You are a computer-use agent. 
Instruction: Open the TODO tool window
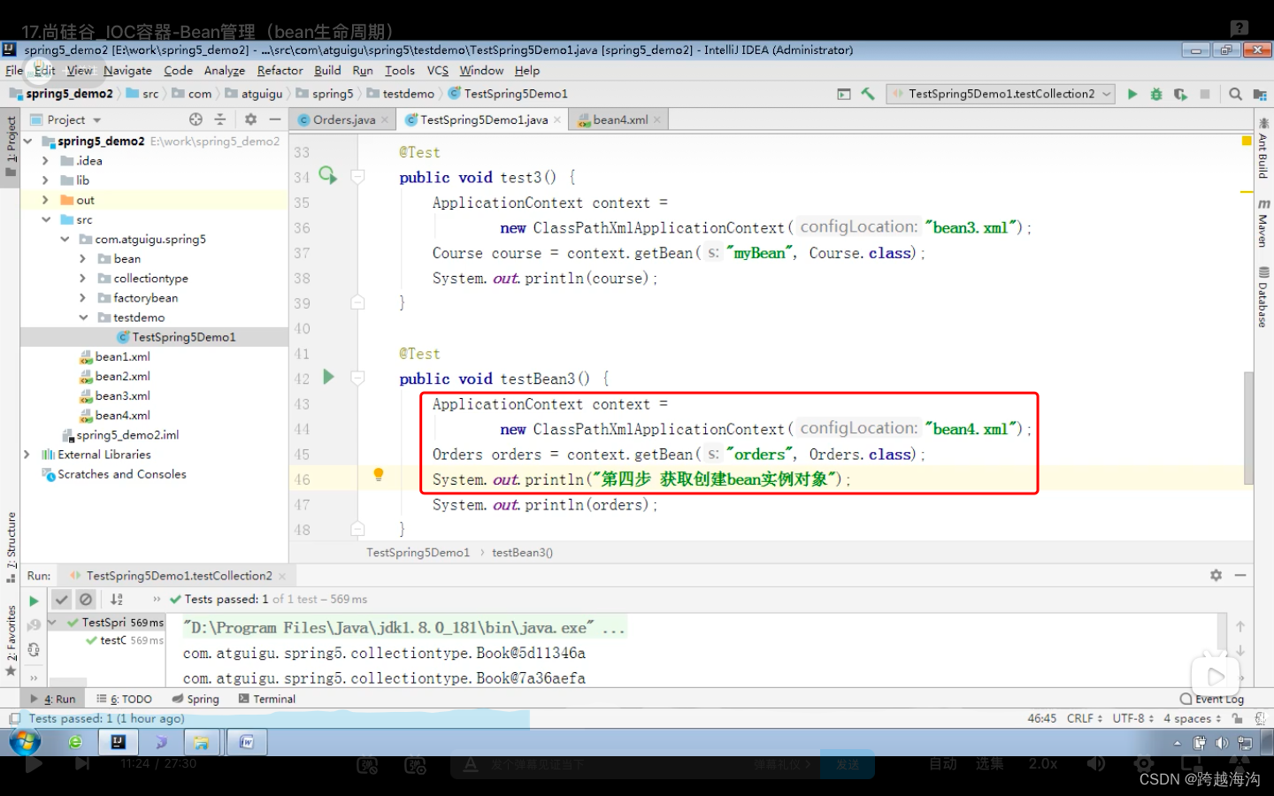tap(125, 699)
